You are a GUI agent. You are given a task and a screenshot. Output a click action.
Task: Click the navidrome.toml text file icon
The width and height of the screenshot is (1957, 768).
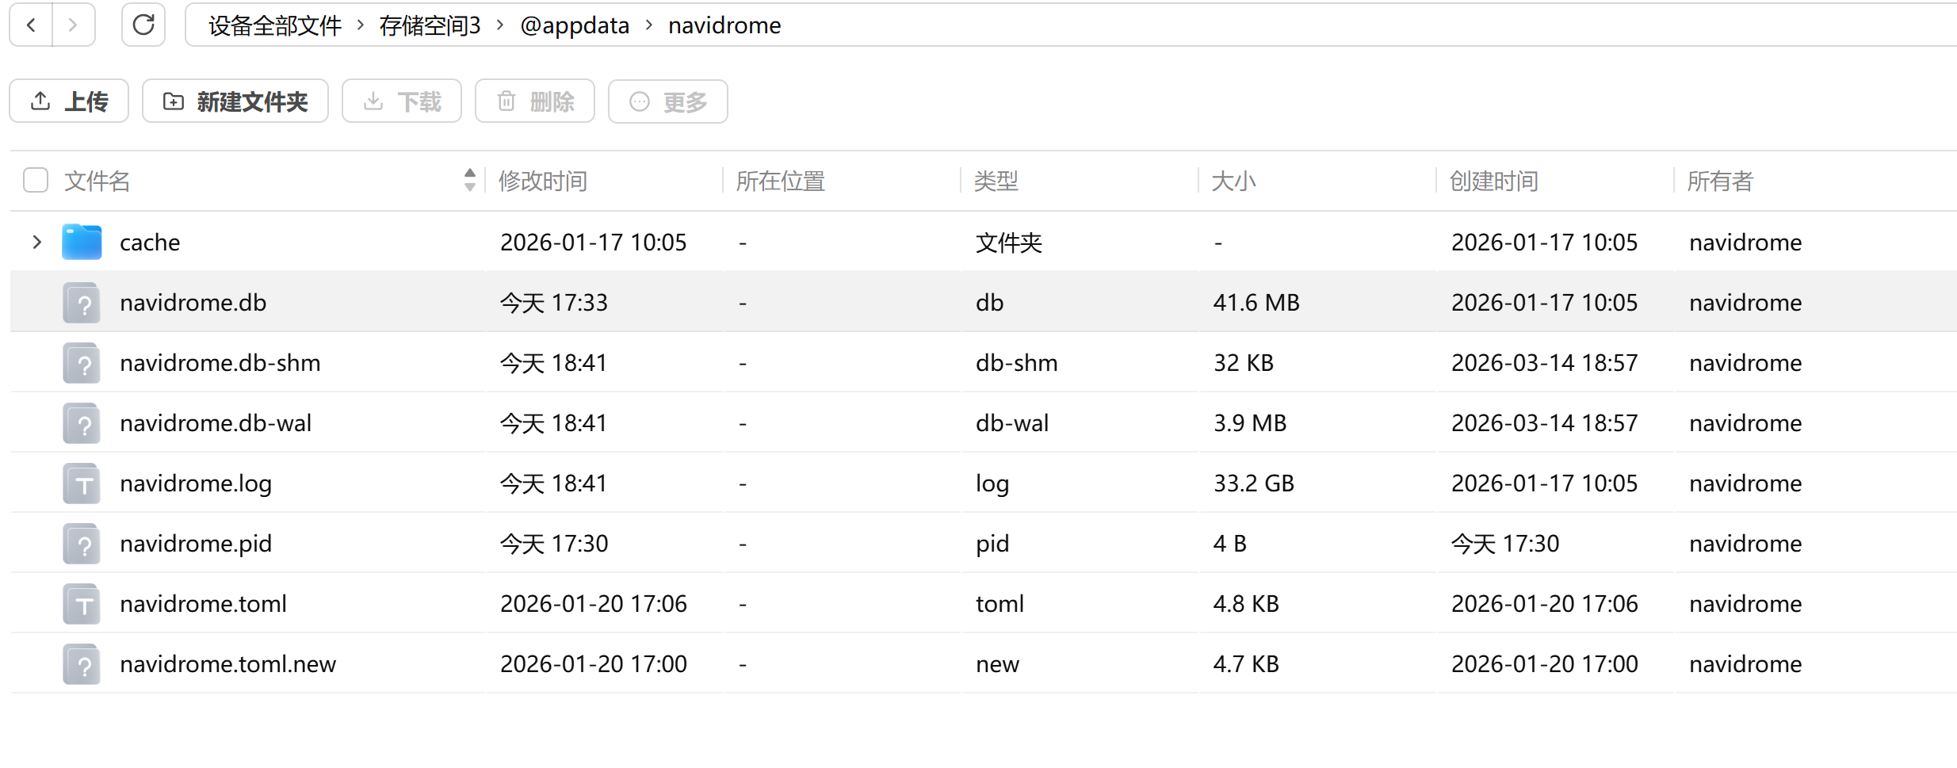[x=80, y=603]
